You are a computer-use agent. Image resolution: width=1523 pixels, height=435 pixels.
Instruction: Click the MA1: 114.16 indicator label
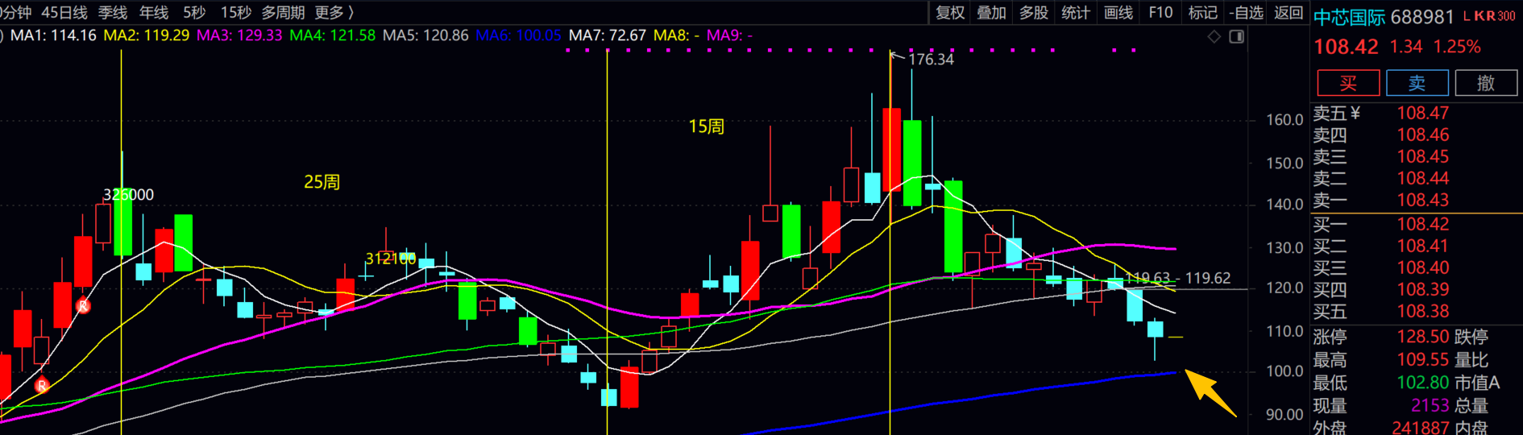53,35
